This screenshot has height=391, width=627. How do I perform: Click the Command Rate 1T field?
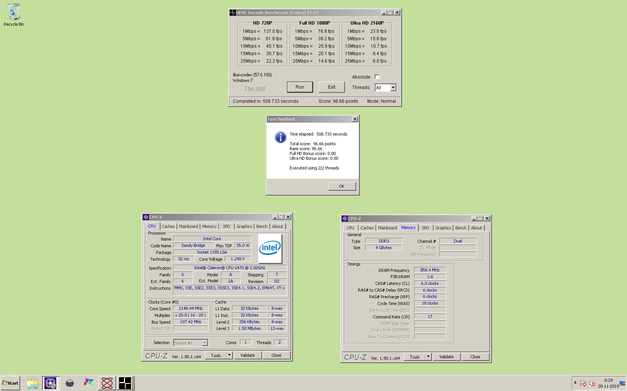[430, 317]
